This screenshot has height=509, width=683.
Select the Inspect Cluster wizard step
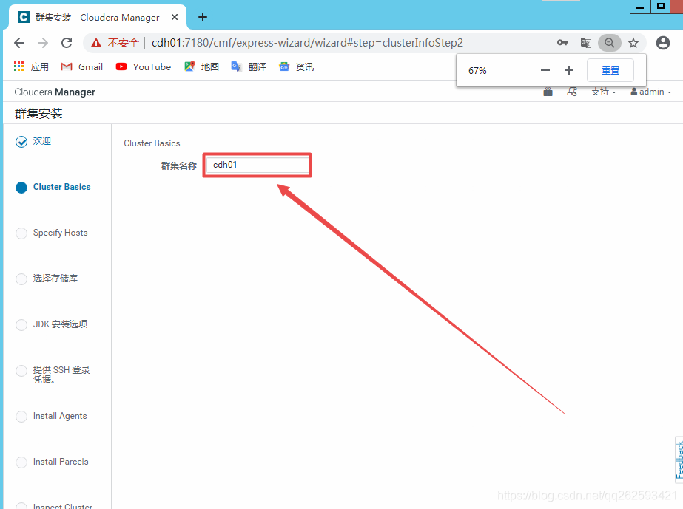63,506
